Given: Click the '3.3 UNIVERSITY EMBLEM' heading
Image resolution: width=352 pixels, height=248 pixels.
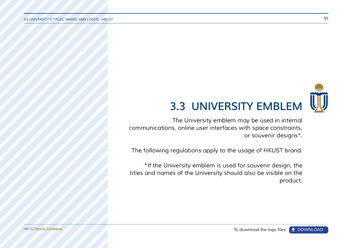Looking at the screenshot, I should coord(236,106).
